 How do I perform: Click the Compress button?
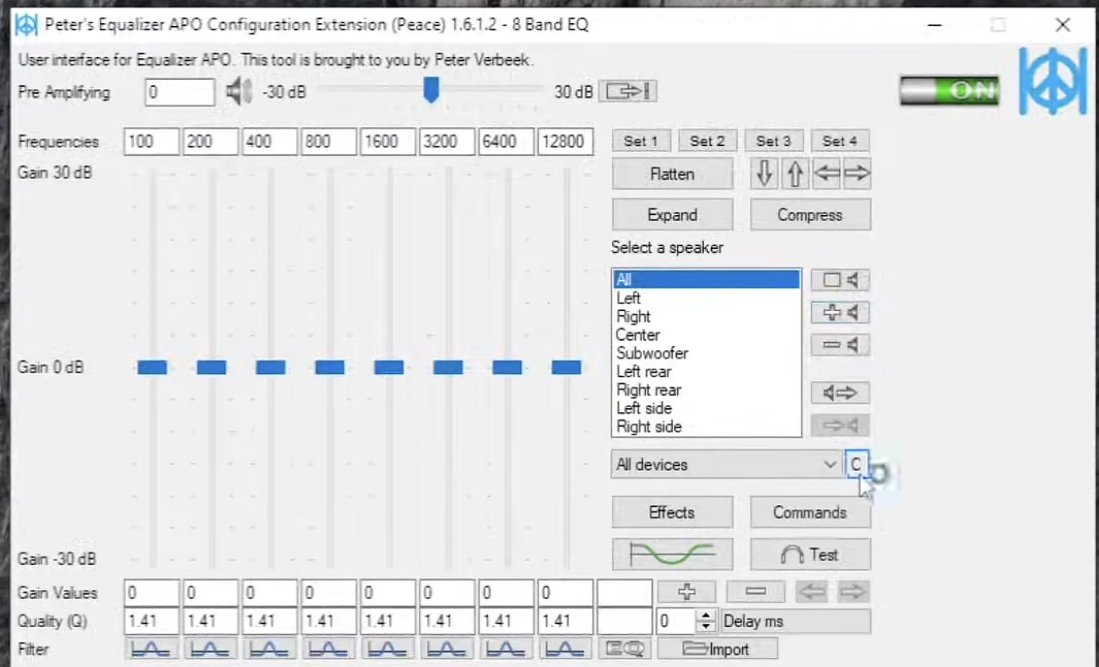tap(810, 214)
